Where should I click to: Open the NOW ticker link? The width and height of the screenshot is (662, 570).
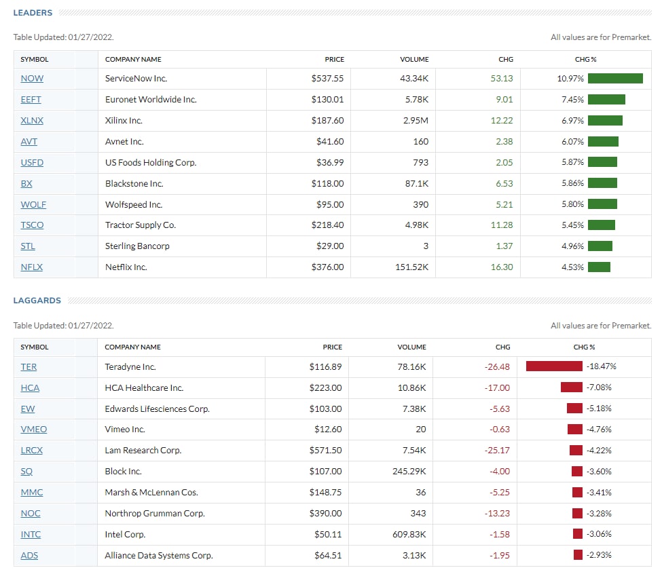[x=32, y=79]
